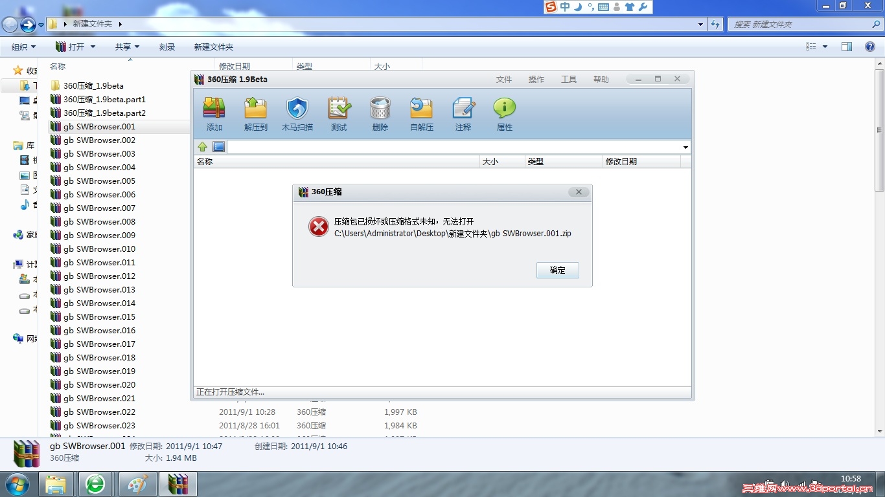Open File Explorer from taskbar
Image resolution: width=885 pixels, height=497 pixels.
(x=56, y=484)
